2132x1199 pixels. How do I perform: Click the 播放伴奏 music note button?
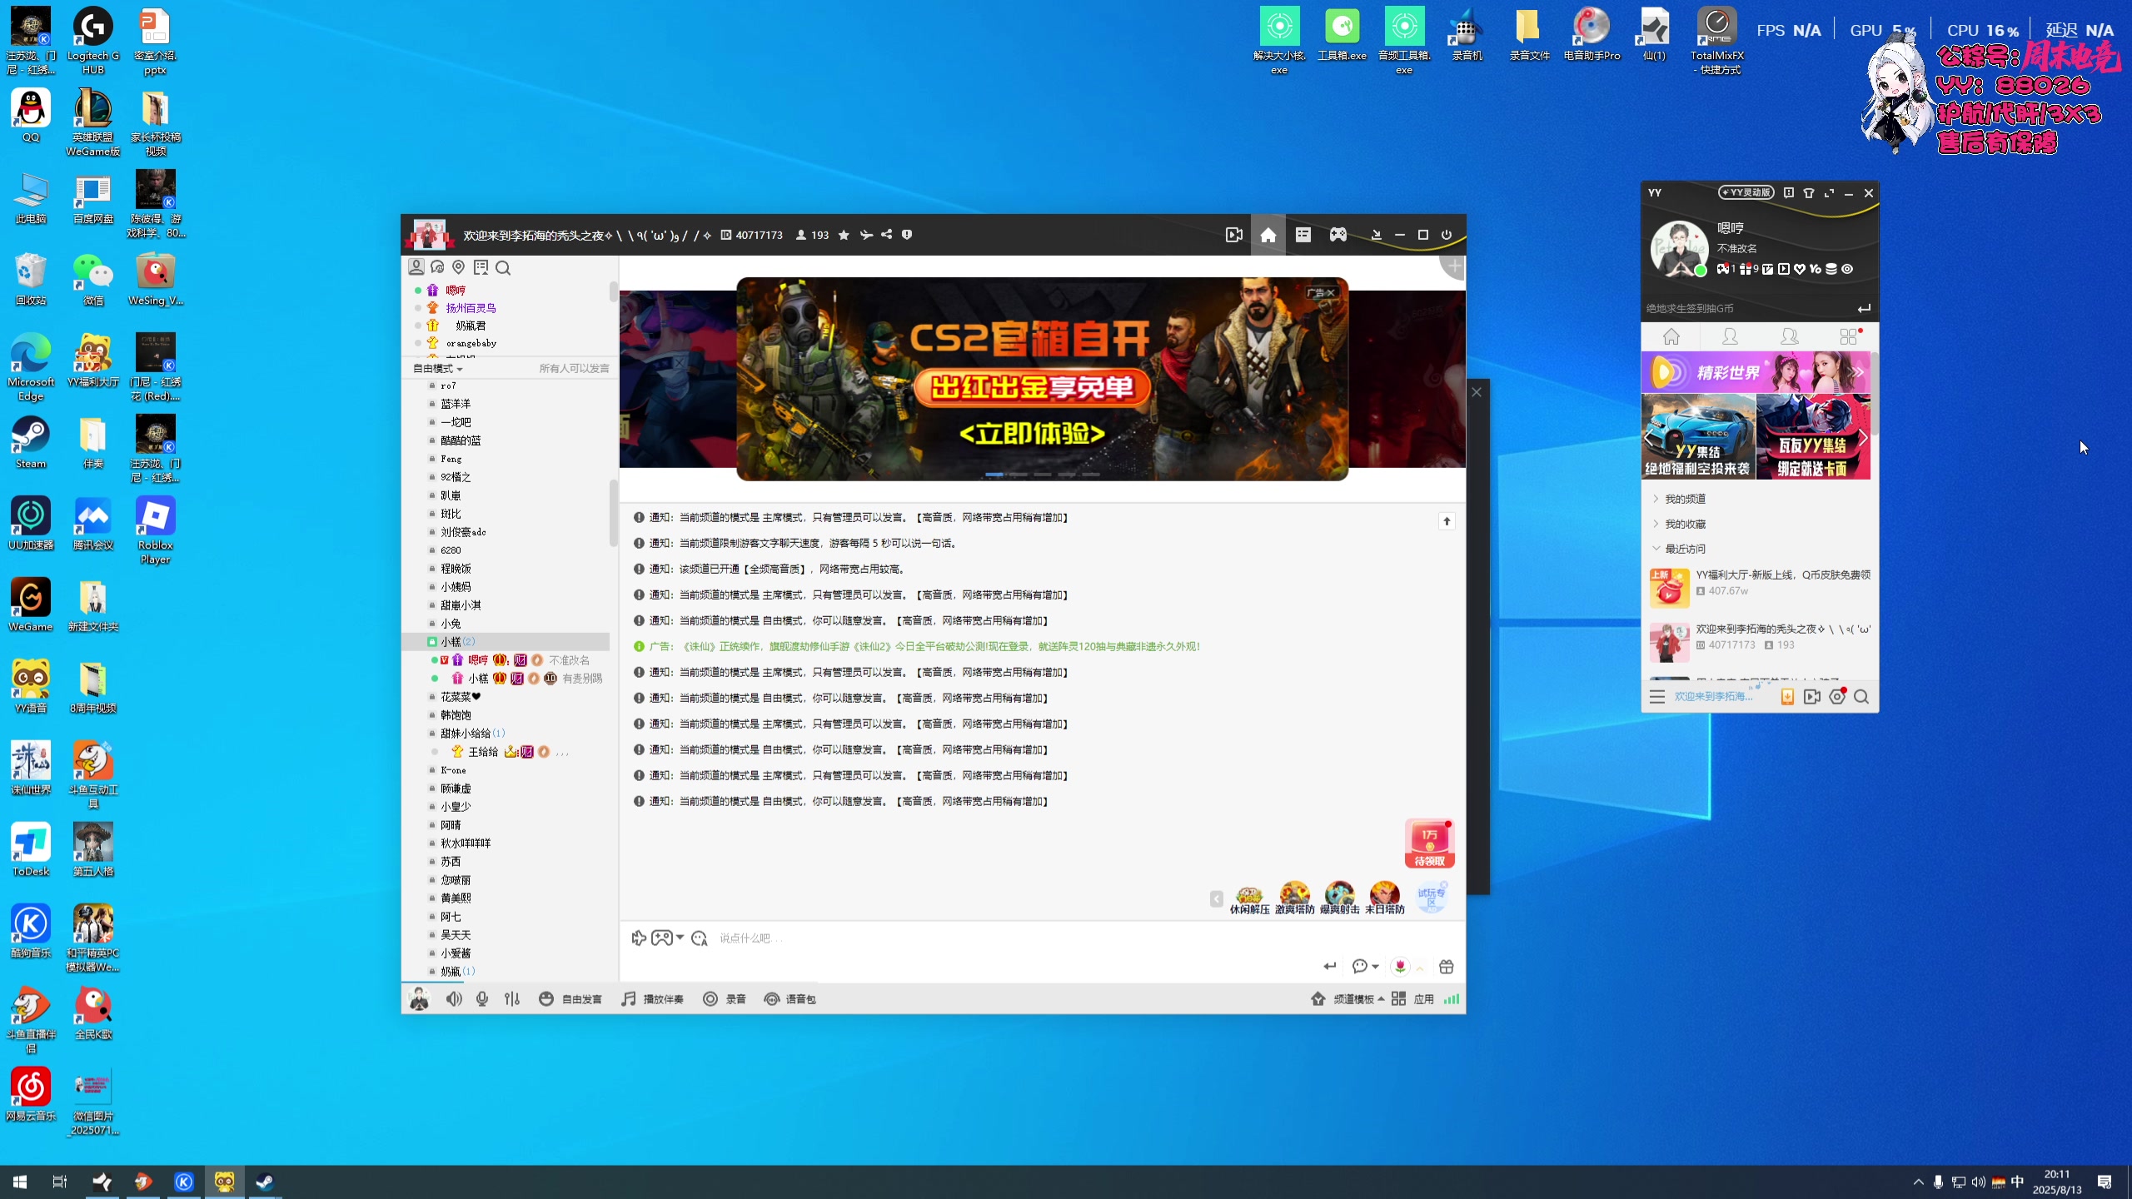point(652,999)
